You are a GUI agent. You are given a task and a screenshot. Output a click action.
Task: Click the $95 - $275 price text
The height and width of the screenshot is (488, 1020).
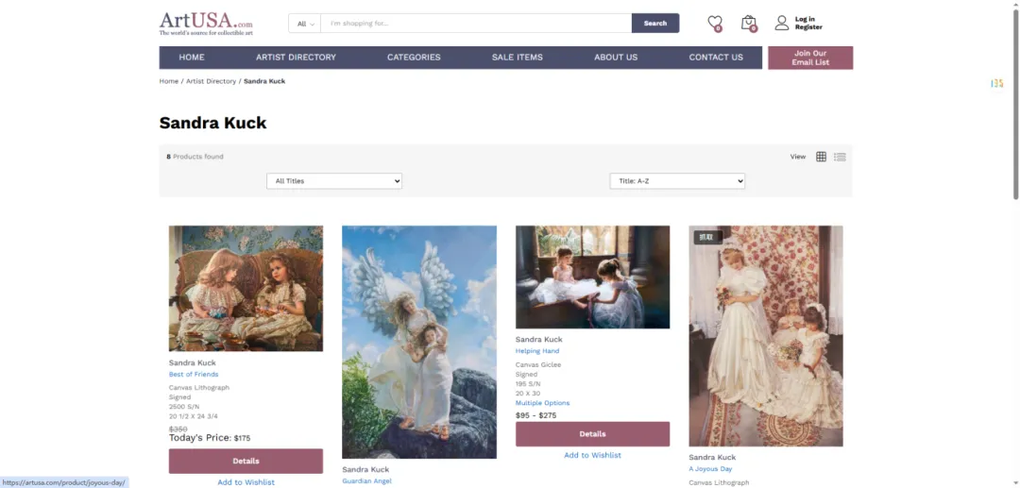[x=536, y=416]
